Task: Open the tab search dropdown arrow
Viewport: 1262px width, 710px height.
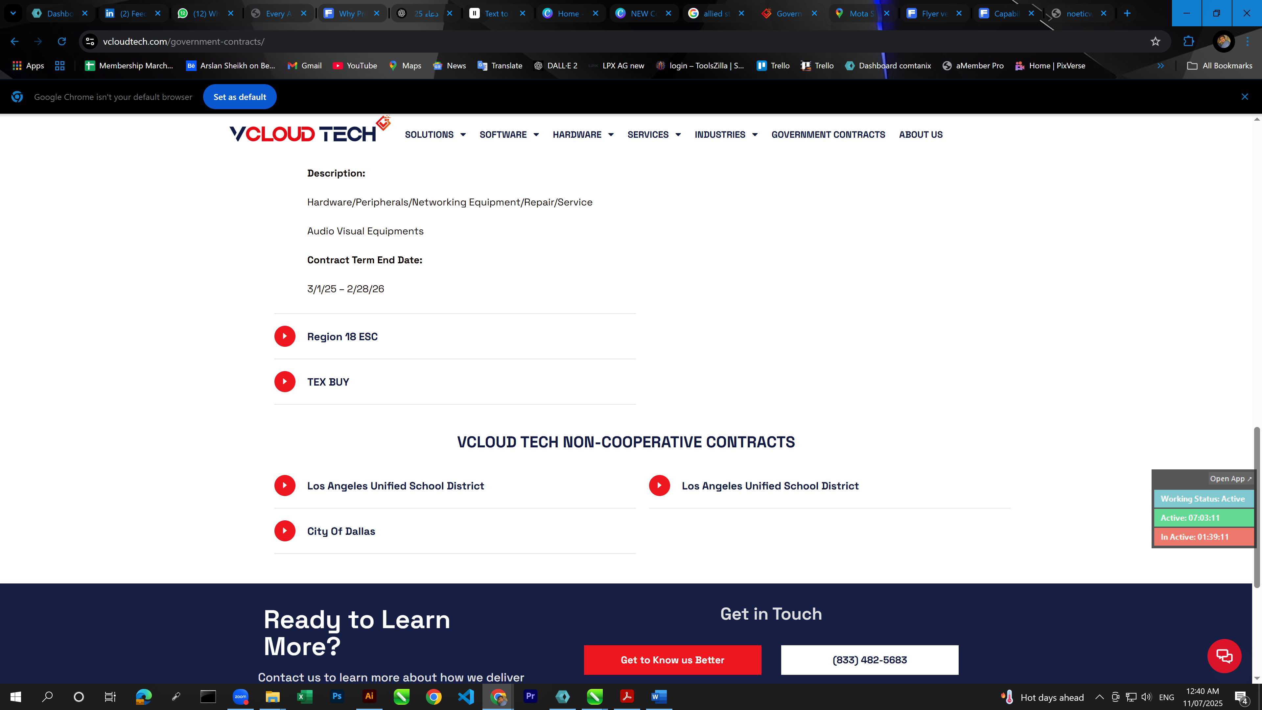Action: [13, 14]
